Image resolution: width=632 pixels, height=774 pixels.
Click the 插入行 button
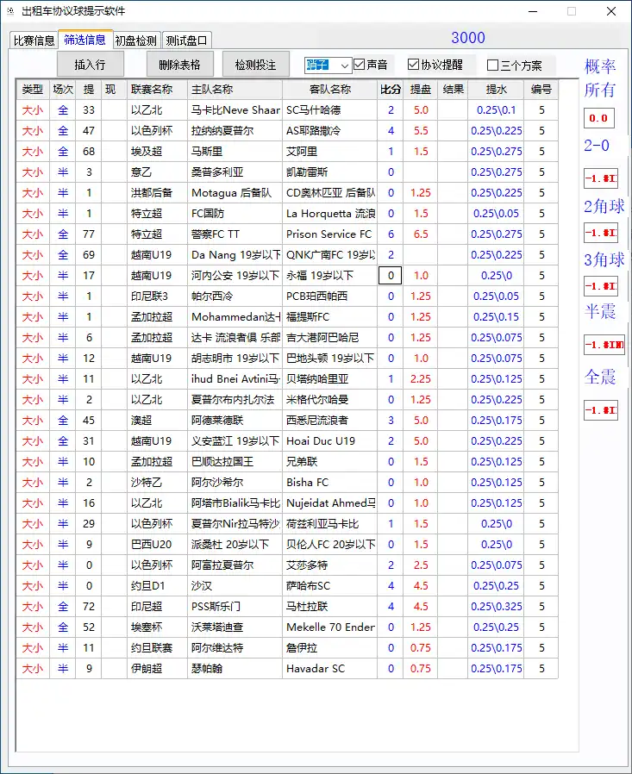(x=90, y=65)
